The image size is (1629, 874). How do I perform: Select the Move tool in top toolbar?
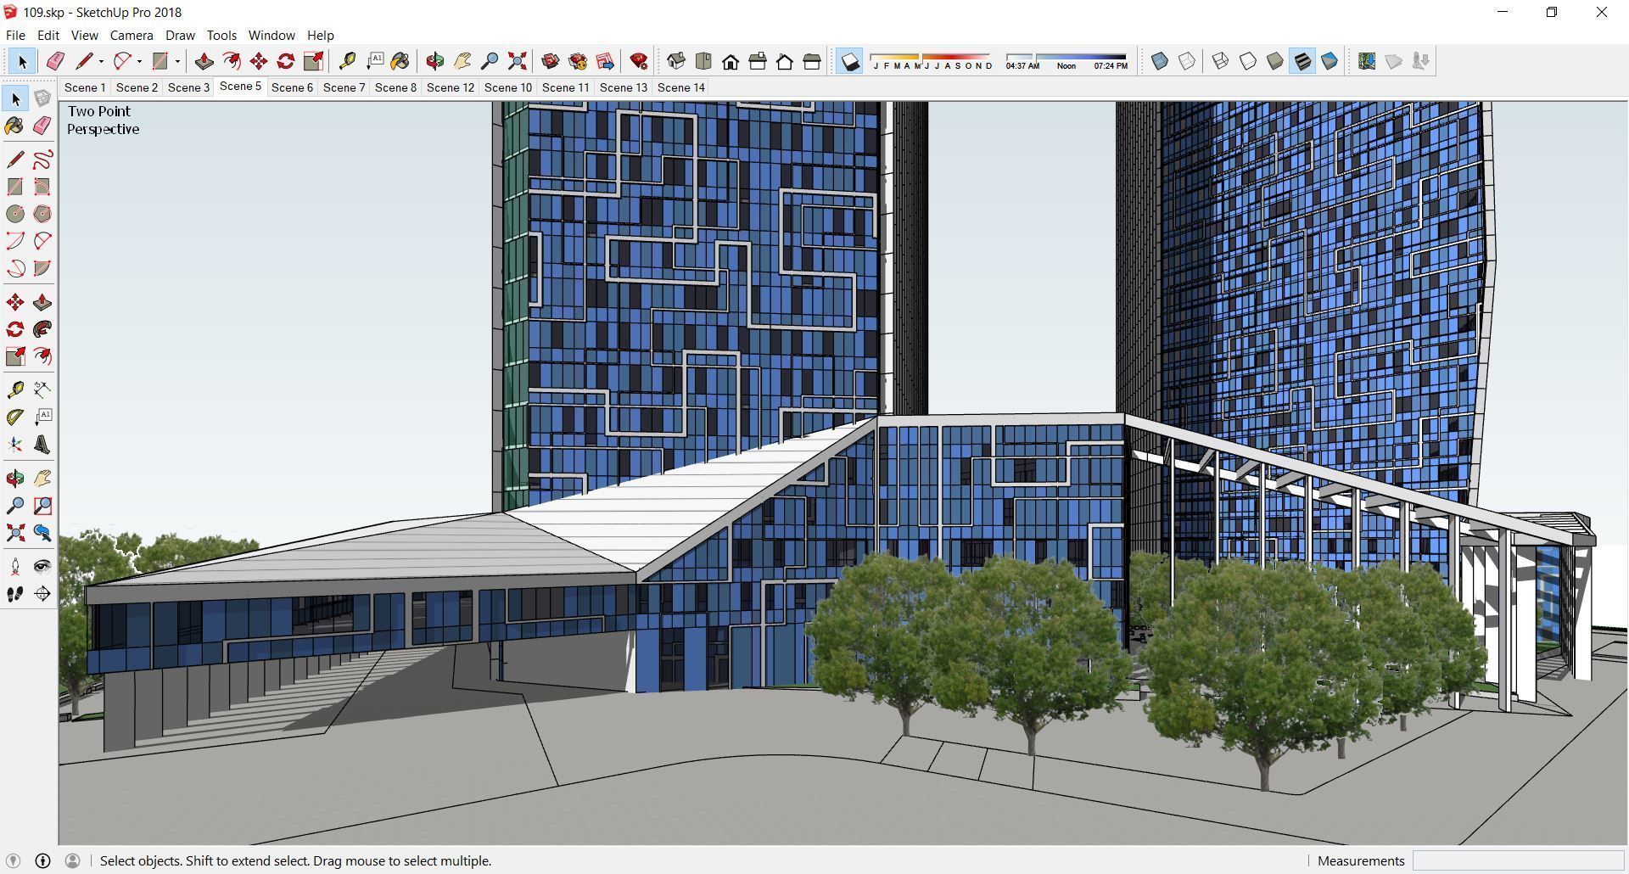259,61
